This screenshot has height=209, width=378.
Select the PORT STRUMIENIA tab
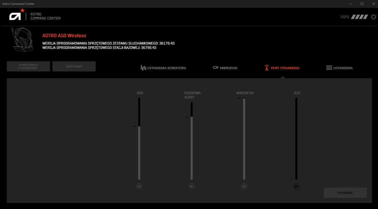282,68
